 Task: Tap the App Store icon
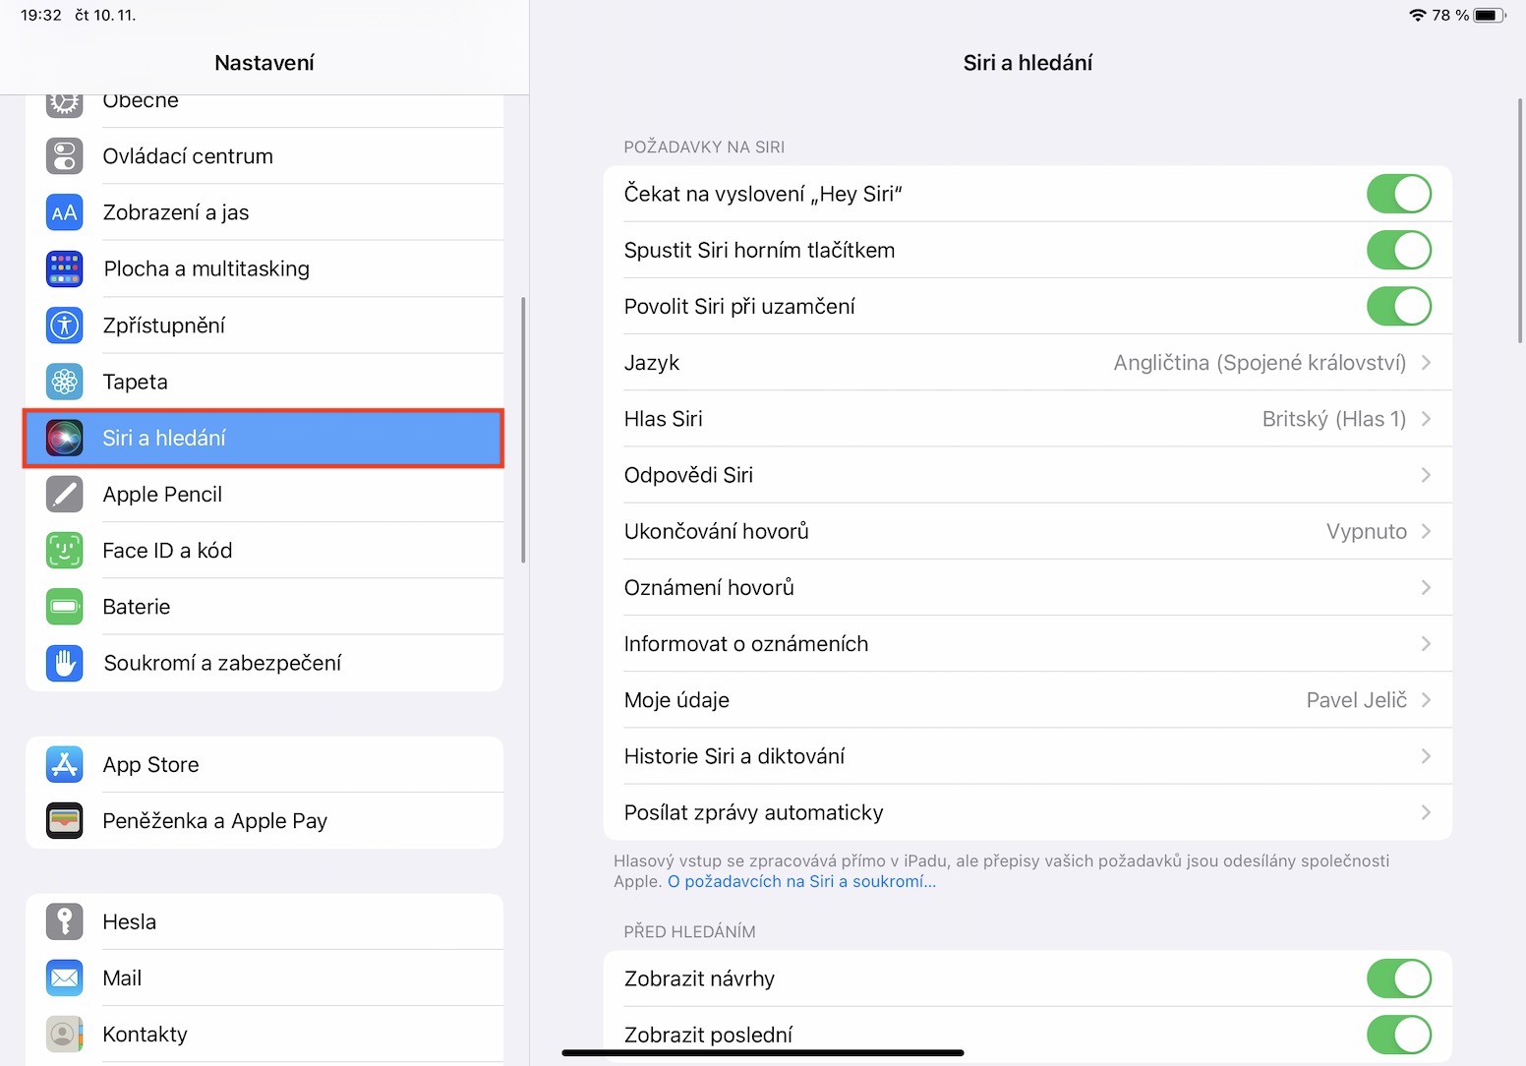click(65, 765)
